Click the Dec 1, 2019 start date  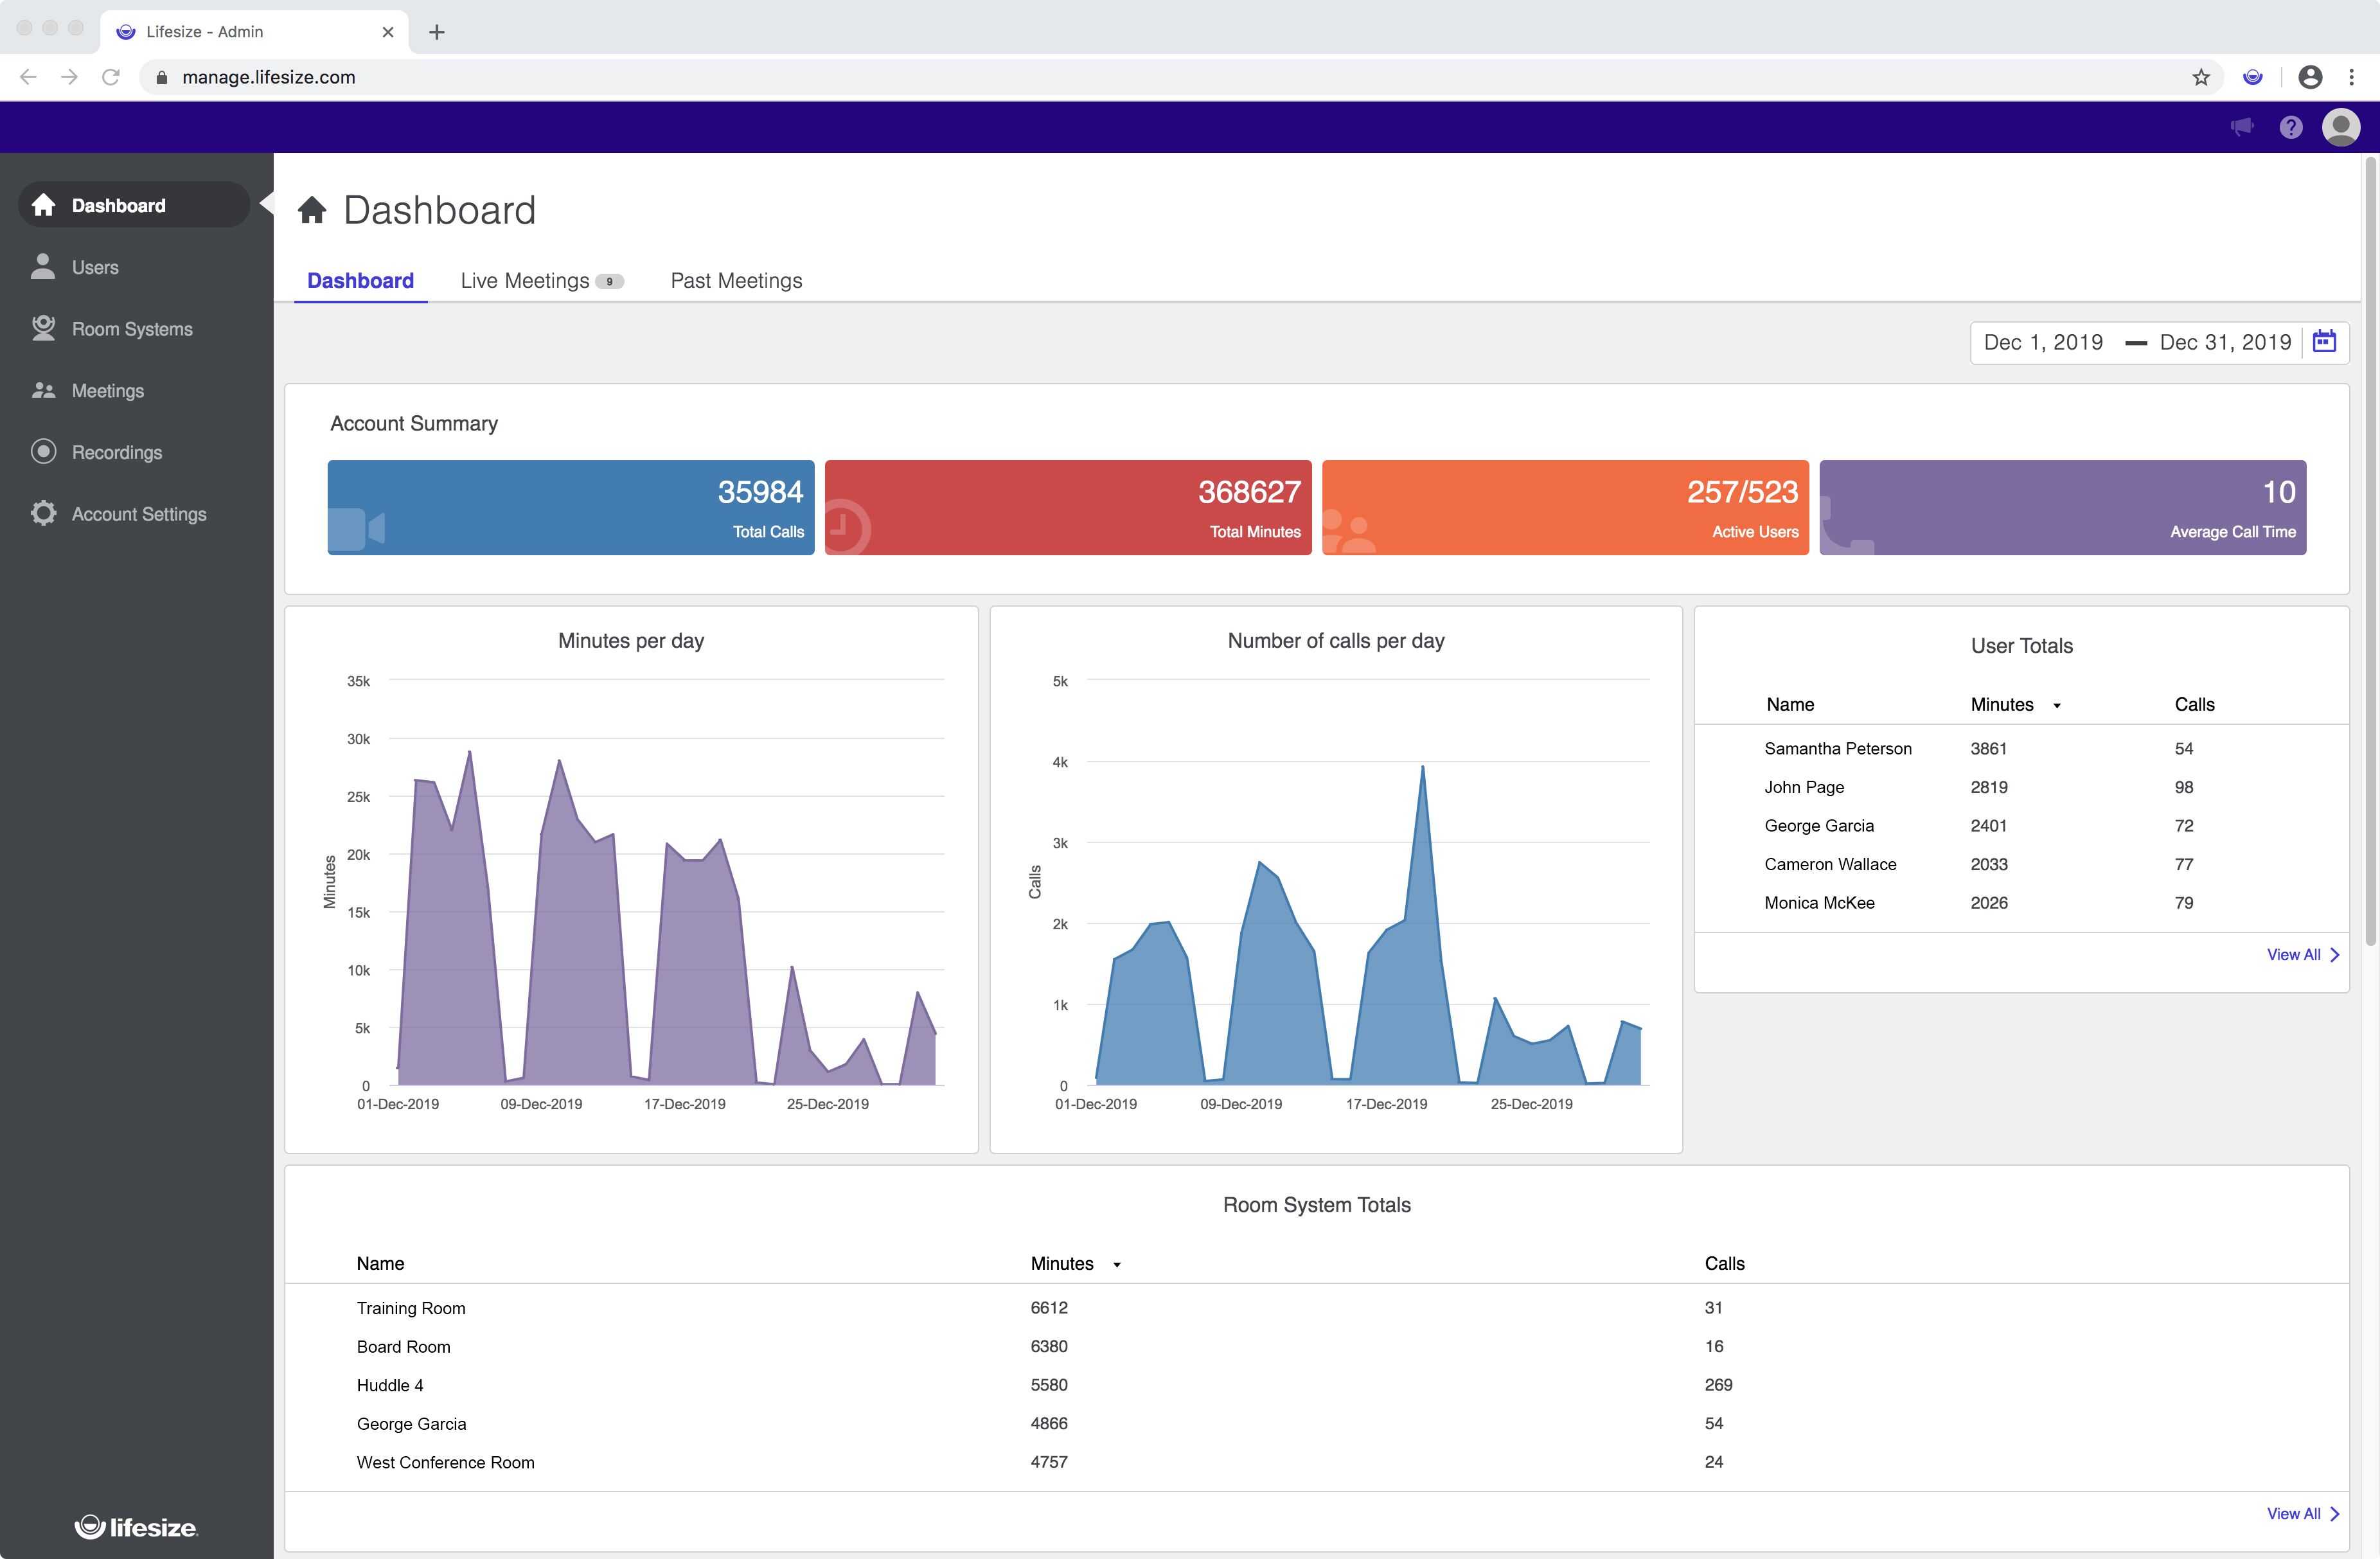pos(2043,342)
